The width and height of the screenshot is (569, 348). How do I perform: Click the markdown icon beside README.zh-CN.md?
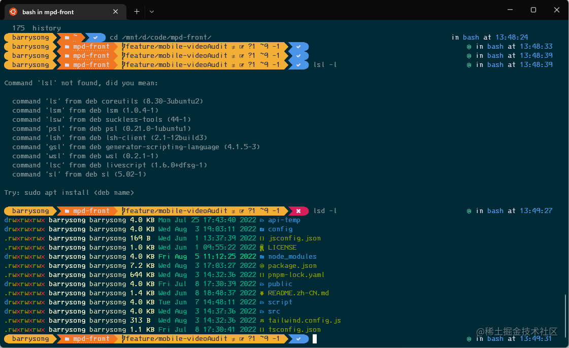262,293
